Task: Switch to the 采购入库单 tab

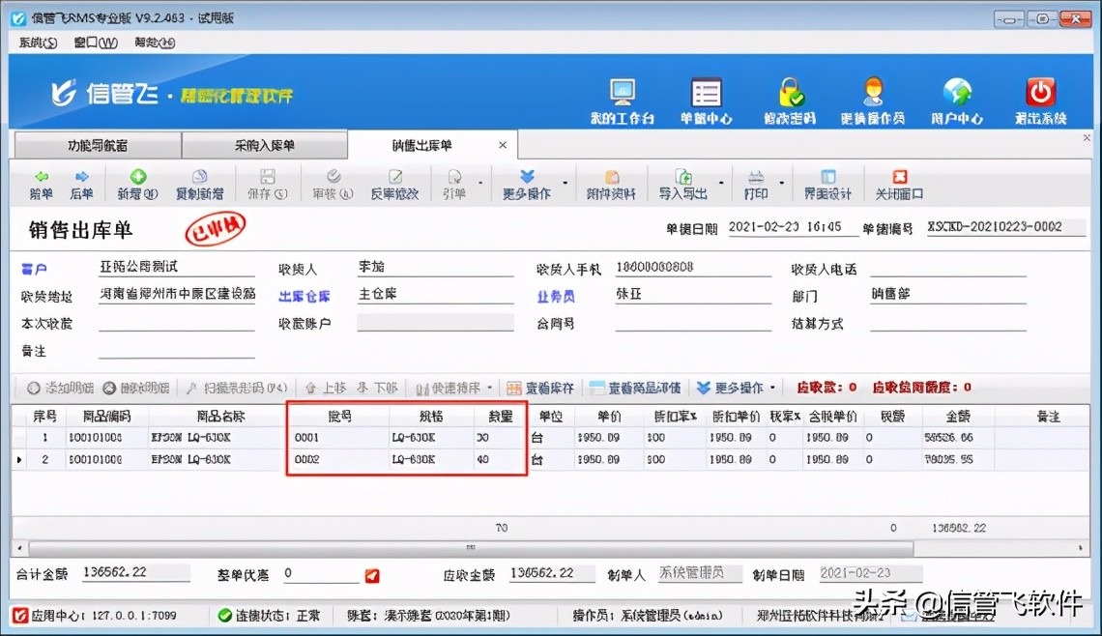Action: [264, 144]
